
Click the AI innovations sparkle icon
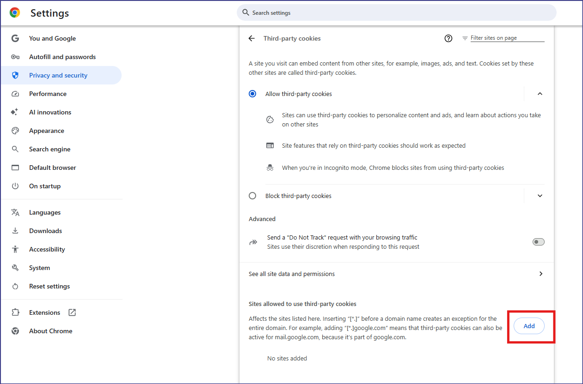pos(15,112)
